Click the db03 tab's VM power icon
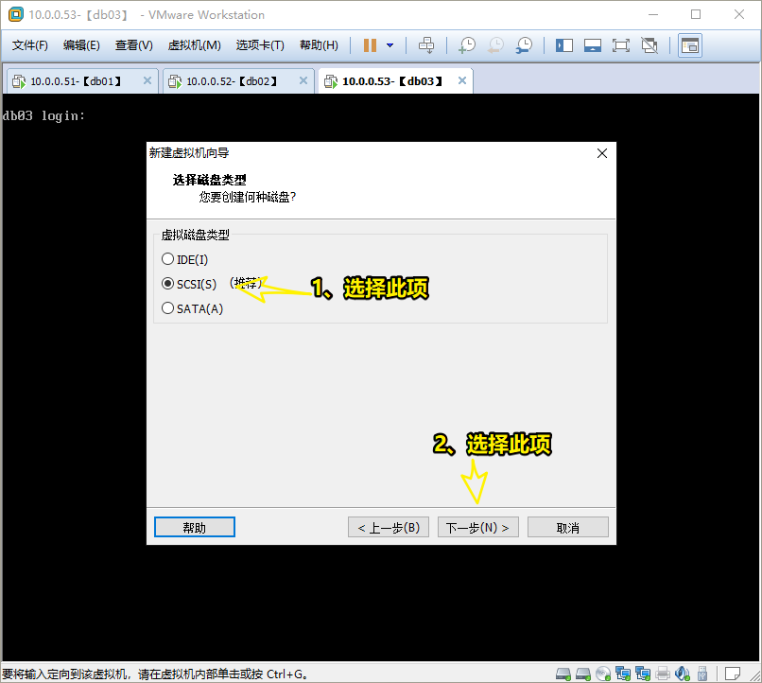The width and height of the screenshot is (762, 683). 331,81
